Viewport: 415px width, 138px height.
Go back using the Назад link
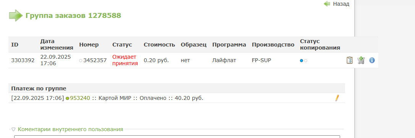click(x=341, y=4)
